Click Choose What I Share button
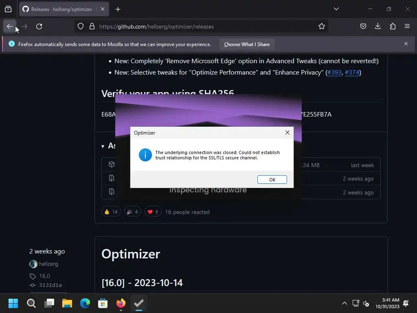Viewport: 417px width, 313px height. [247, 44]
